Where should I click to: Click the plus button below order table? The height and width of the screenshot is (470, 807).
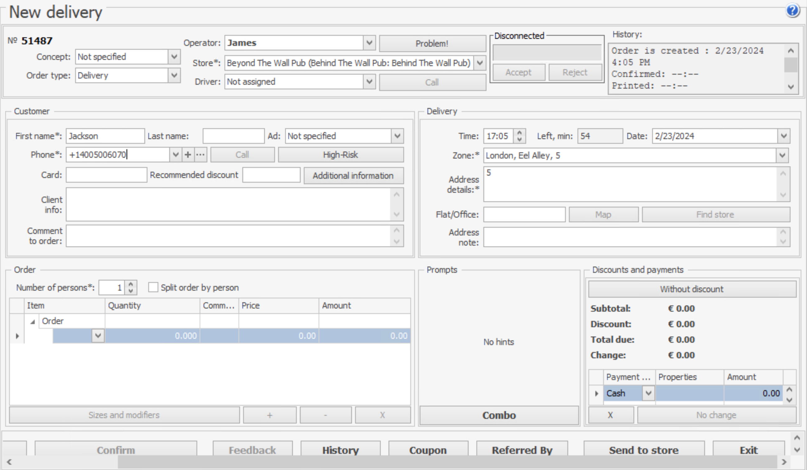tap(270, 415)
